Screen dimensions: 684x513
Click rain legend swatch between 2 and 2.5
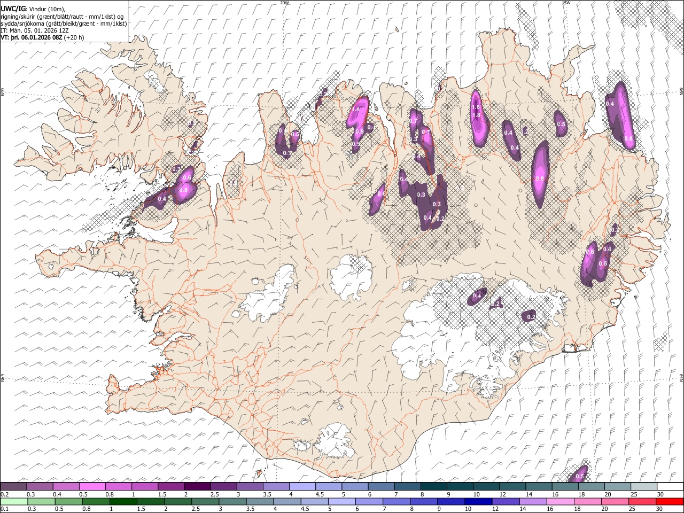178,501
